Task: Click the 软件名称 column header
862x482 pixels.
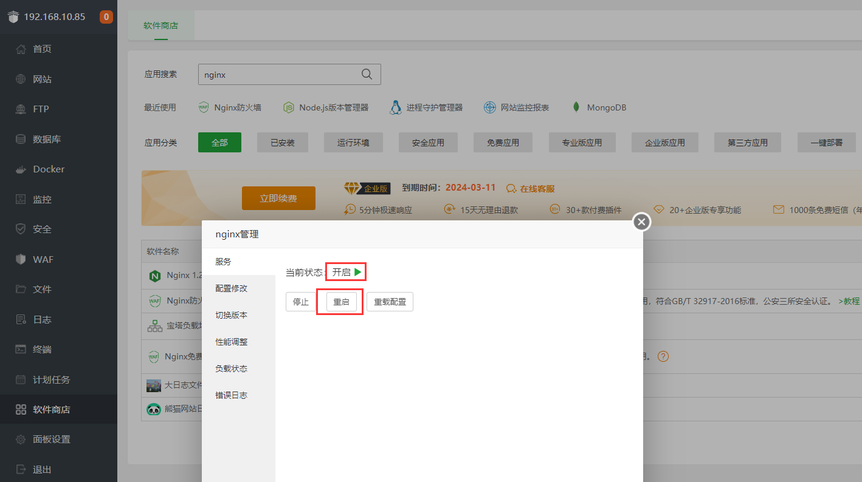Action: coord(163,251)
